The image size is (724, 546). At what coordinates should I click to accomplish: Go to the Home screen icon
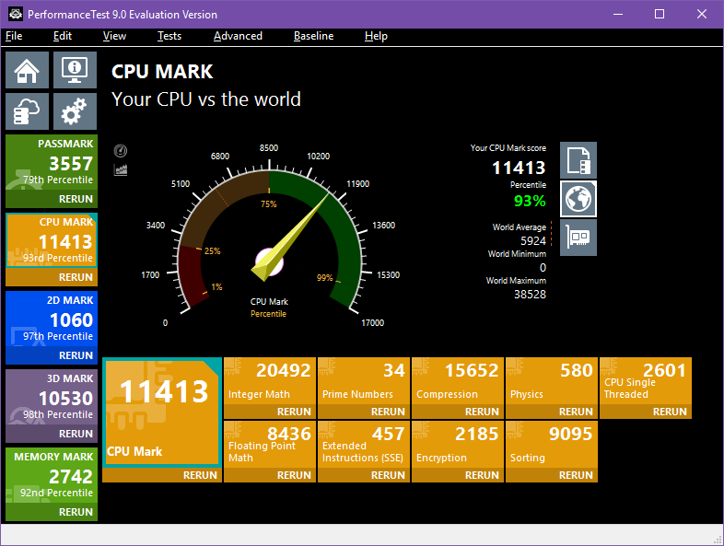28,70
